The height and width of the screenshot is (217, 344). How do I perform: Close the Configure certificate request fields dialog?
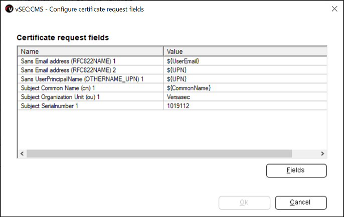coord(334,9)
